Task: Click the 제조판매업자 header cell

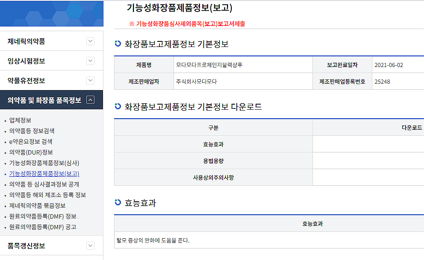Action: click(x=144, y=82)
